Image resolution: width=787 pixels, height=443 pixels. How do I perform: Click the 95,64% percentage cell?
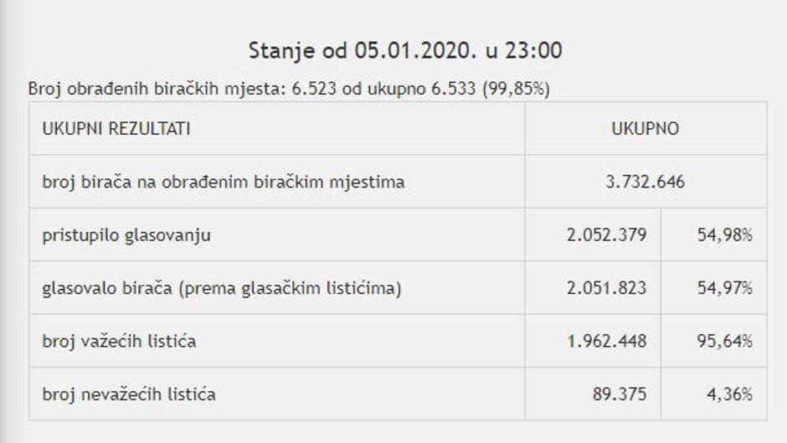pos(724,342)
